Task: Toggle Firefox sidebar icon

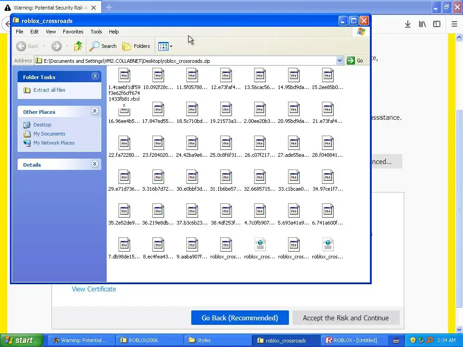Action: pos(437,24)
